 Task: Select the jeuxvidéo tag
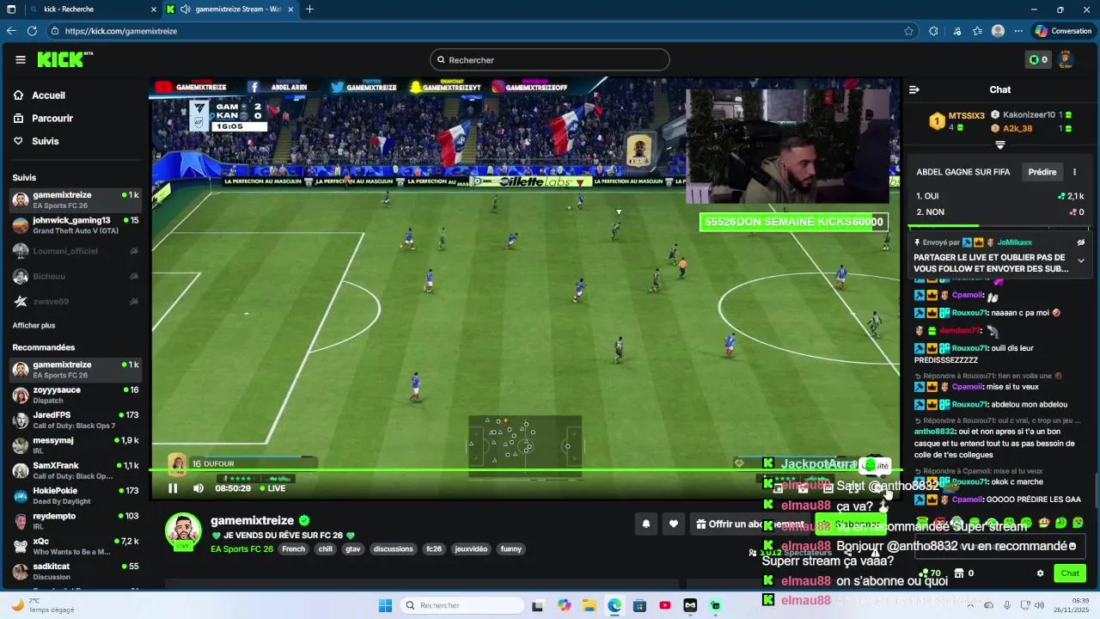(471, 549)
